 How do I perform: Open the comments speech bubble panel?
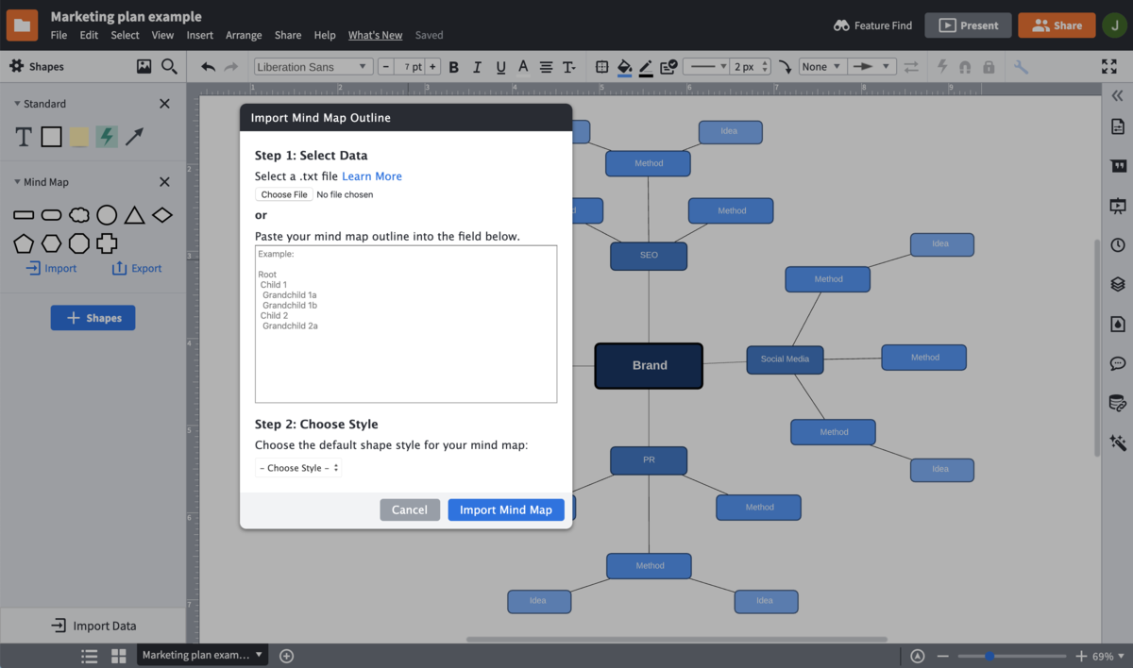point(1118,363)
